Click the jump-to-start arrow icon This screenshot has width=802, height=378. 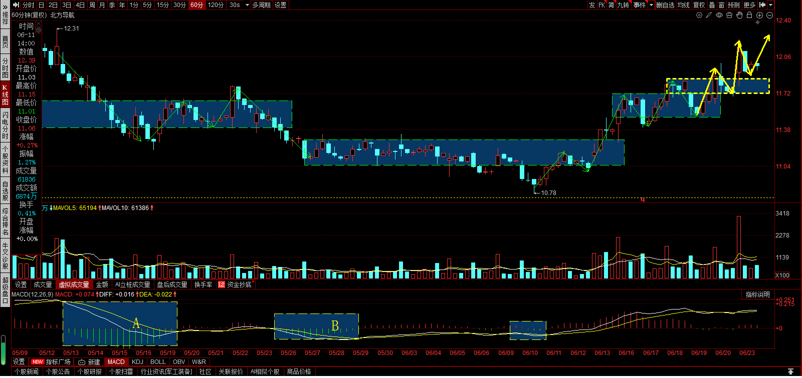tap(762, 5)
